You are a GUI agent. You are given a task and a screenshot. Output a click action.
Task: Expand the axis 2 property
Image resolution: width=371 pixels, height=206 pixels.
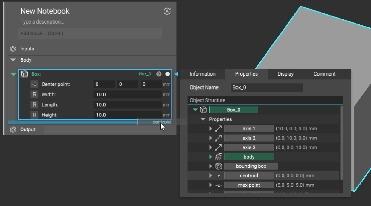[211, 138]
